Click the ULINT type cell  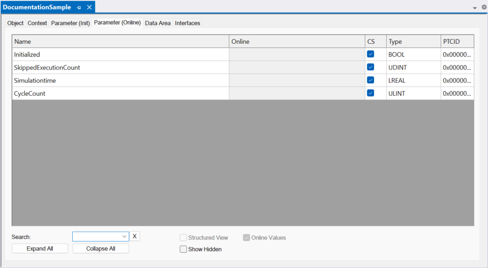tap(414, 94)
